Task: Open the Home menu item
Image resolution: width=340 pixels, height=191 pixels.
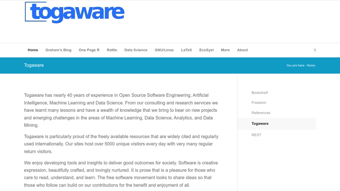Action: pos(33,50)
